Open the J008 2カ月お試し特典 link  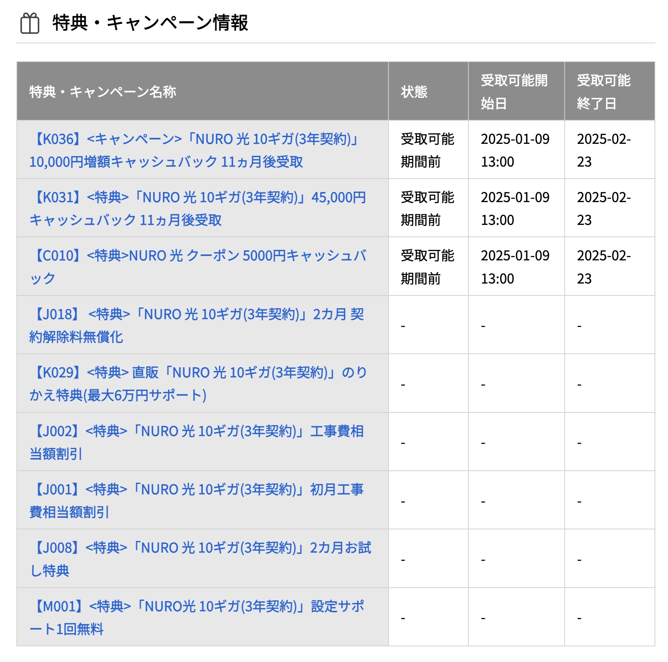pyautogui.click(x=200, y=559)
